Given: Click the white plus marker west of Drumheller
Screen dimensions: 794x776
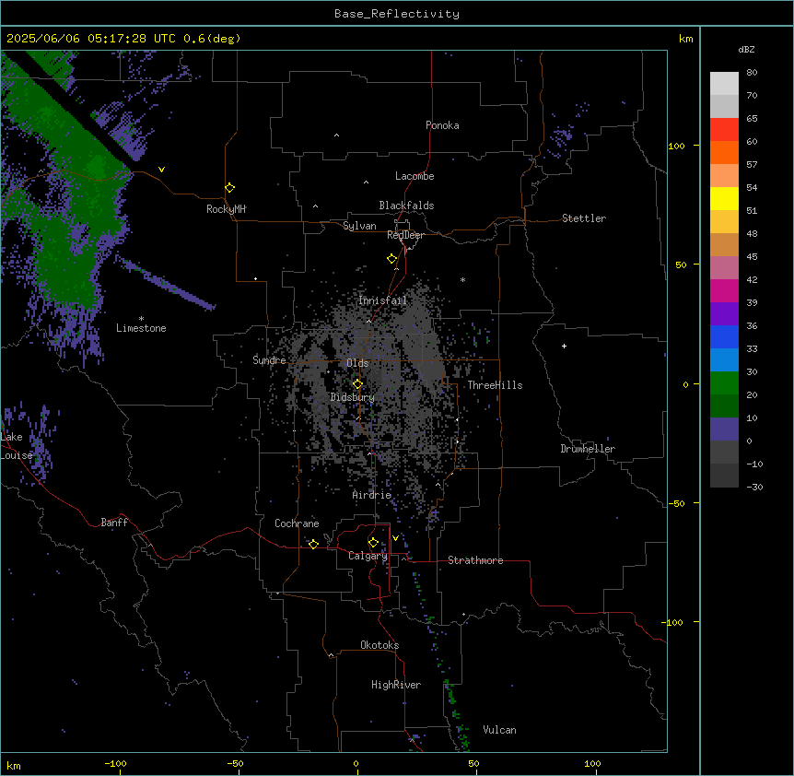Looking at the screenshot, I should 564,346.
